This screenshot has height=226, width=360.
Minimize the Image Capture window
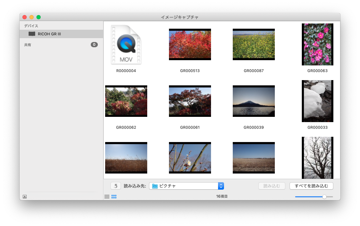32,17
